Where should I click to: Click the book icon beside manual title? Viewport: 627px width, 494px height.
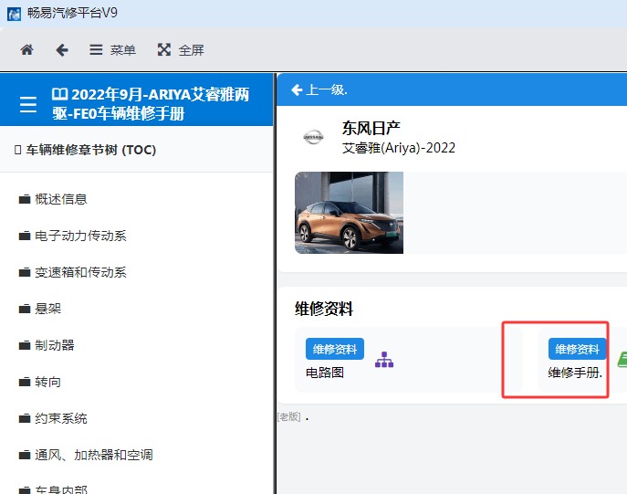[x=60, y=94]
